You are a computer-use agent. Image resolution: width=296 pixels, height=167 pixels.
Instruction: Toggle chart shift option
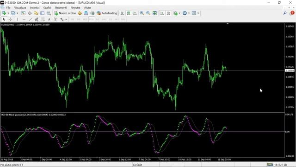(x=168, y=13)
